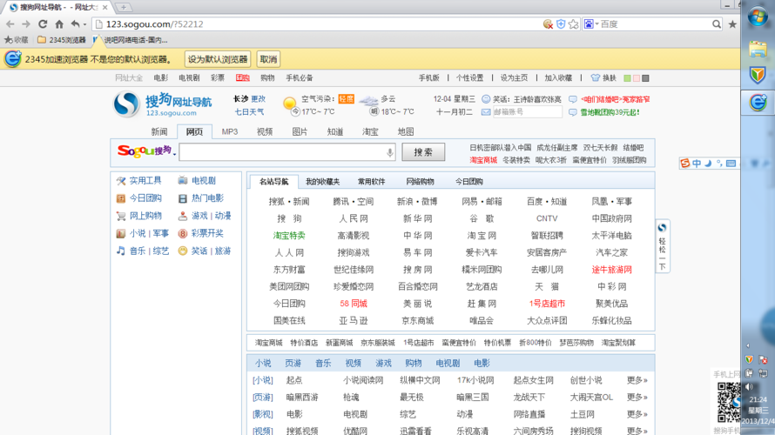Click the address bar showing 123.sogou.com
The height and width of the screenshot is (435, 775).
[316, 23]
